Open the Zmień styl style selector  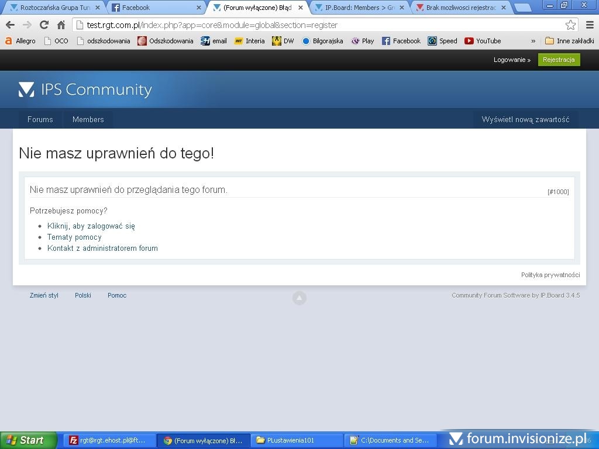coord(44,295)
